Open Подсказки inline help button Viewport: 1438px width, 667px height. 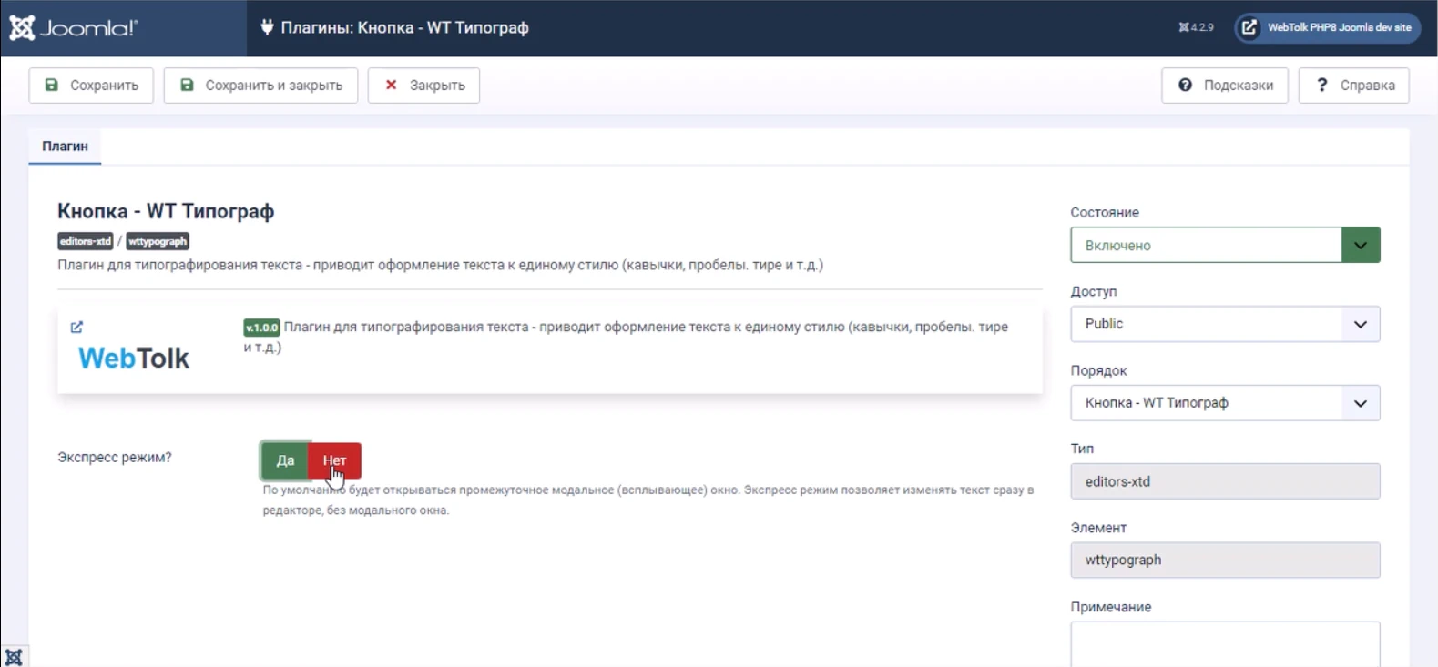click(x=1225, y=86)
